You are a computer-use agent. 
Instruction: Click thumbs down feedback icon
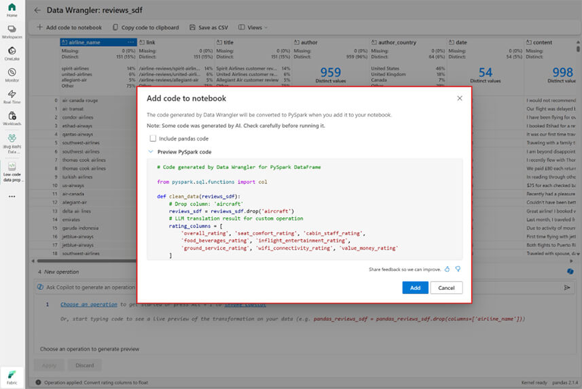pyautogui.click(x=458, y=269)
